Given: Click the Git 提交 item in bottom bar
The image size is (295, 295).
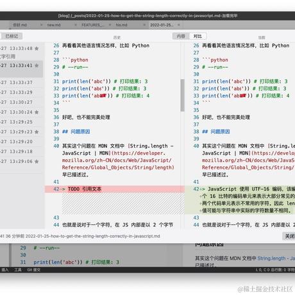Looking at the screenshot, I should [x=33, y=270].
